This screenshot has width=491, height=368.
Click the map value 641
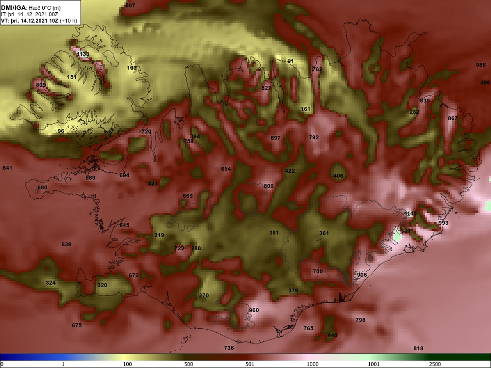pos(7,168)
